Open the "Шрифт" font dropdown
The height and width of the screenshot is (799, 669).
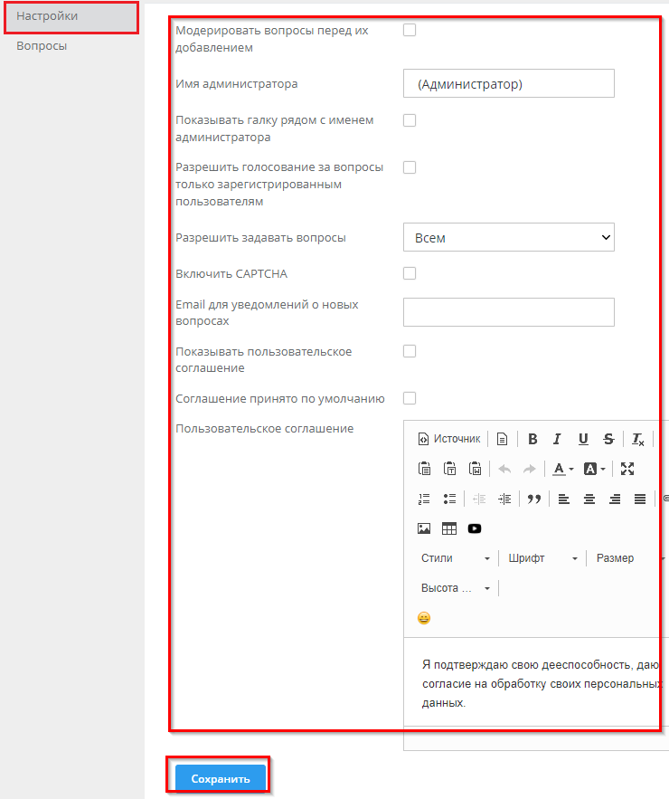(x=542, y=558)
